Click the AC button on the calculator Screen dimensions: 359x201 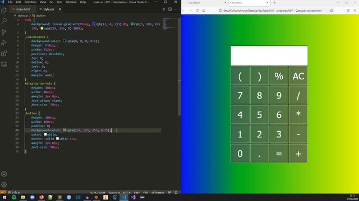(298, 76)
